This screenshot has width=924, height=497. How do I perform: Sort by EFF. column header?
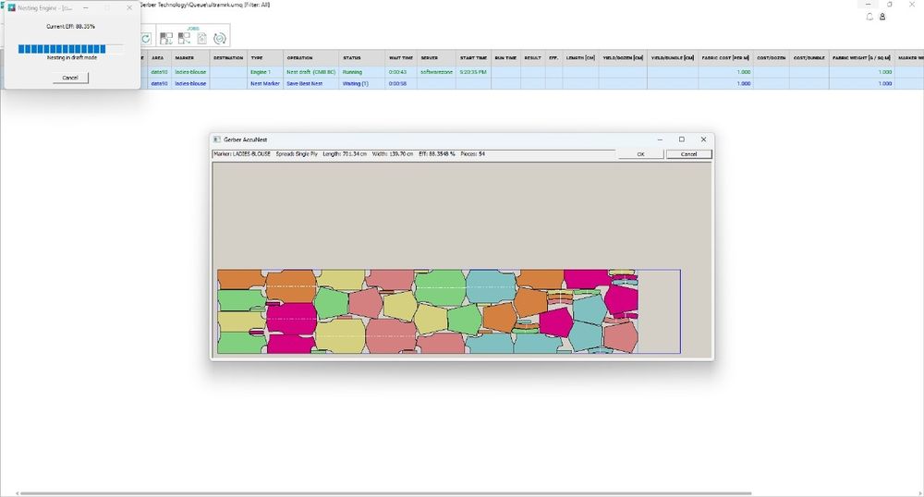(553, 57)
